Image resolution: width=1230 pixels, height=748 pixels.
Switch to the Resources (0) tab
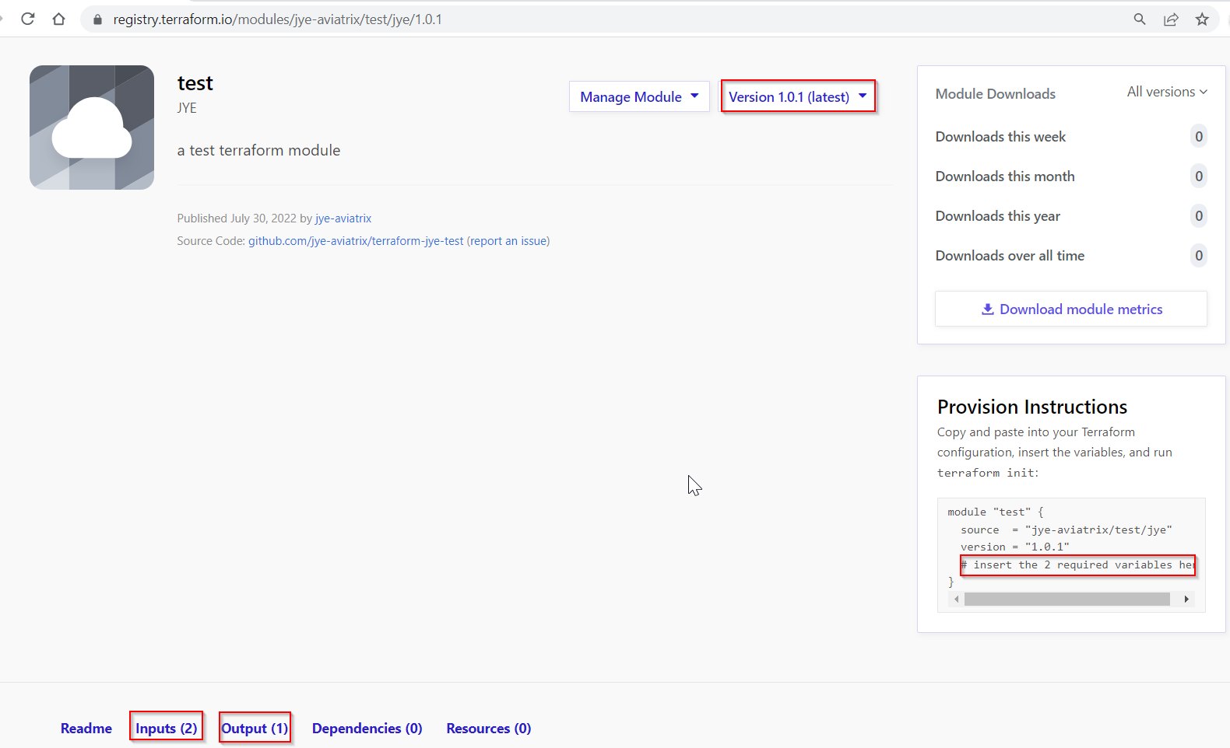point(489,729)
